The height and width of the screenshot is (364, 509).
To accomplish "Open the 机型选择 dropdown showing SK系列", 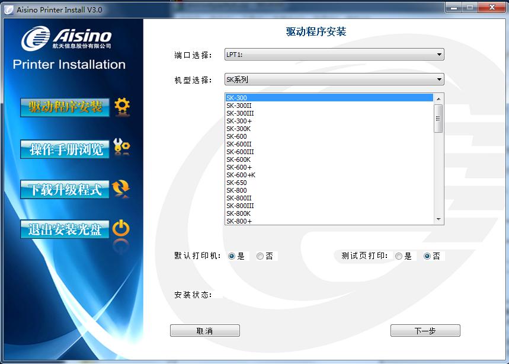I will click(x=332, y=79).
